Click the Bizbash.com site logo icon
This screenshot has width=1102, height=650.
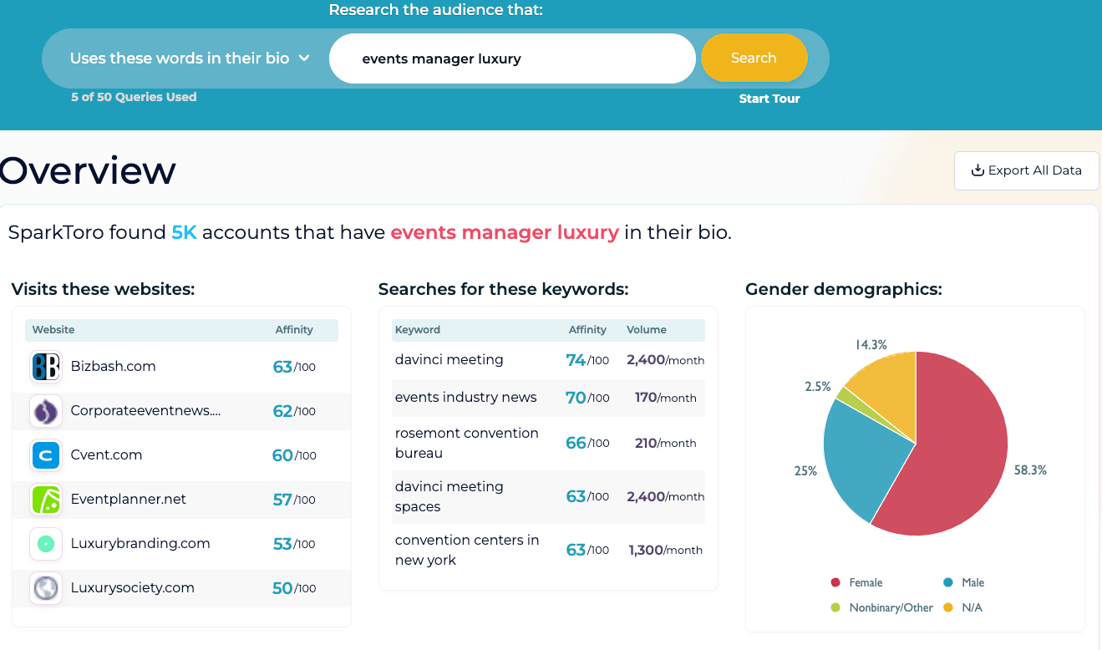coord(46,367)
